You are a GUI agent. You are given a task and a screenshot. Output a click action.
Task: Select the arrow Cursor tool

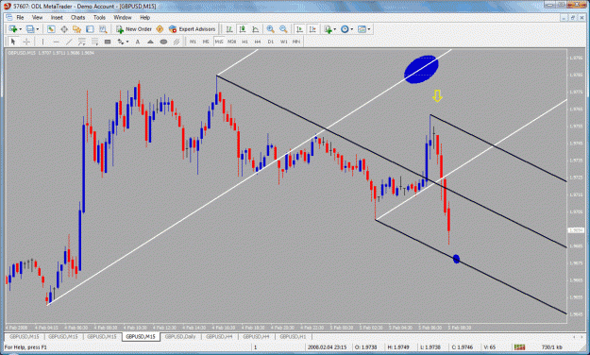click(x=13, y=42)
